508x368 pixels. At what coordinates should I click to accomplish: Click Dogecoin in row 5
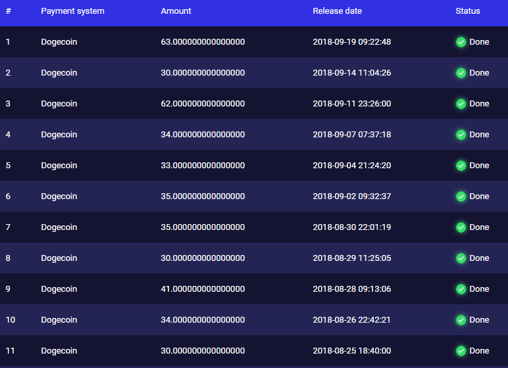tap(59, 166)
